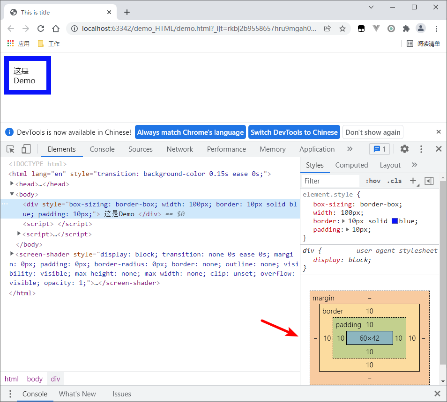Click the 60×42 content box in box model

click(370, 338)
